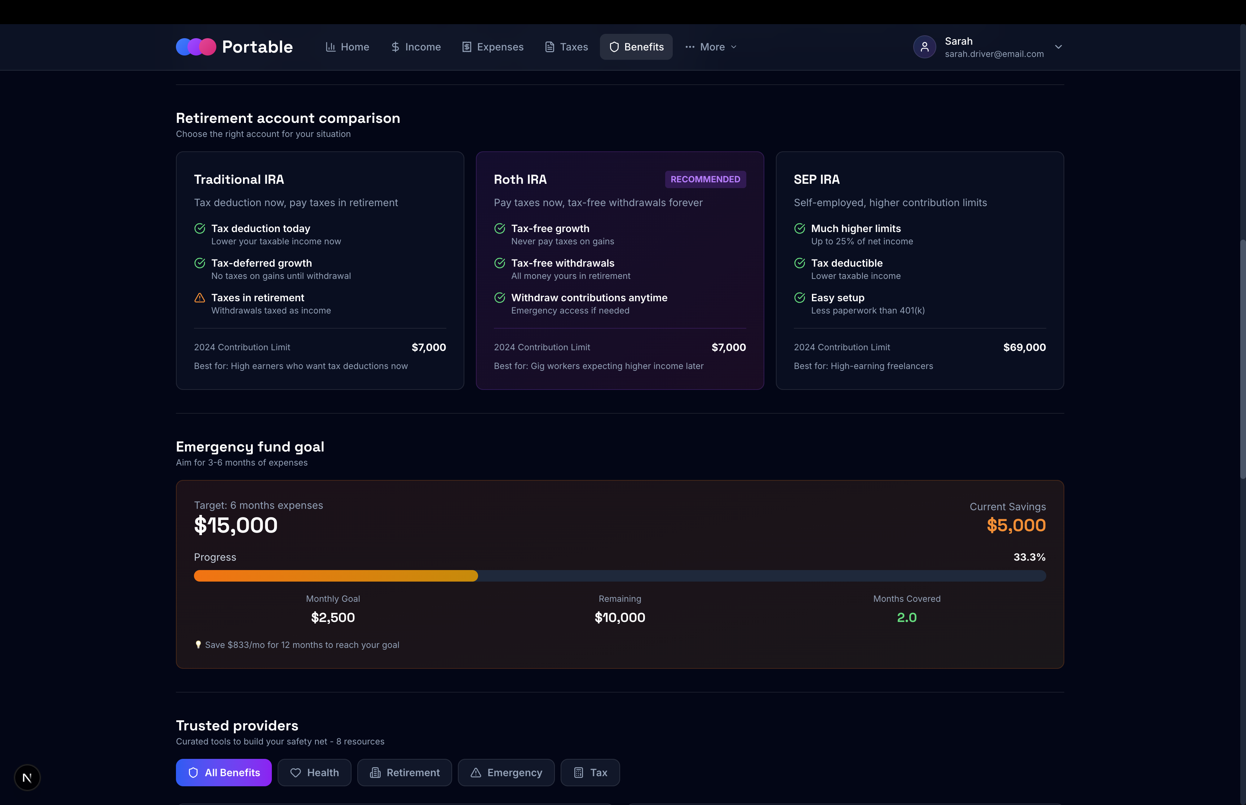Click the checkmark icon beside Tax-free growth
Viewport: 1246px width, 805px height.
pos(499,228)
